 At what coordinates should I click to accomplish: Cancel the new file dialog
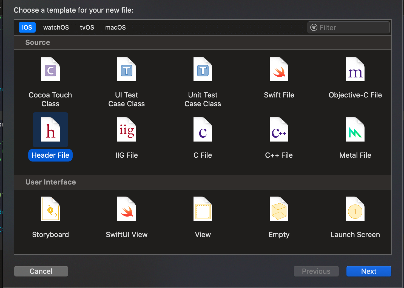pyautogui.click(x=41, y=271)
